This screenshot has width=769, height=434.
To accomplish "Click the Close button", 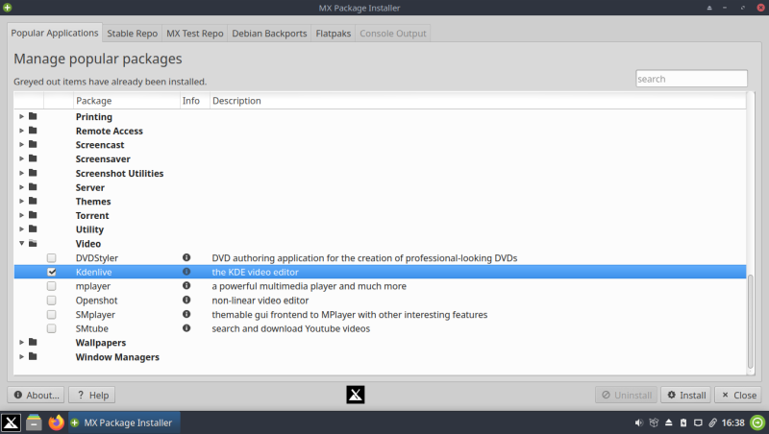I will (738, 395).
